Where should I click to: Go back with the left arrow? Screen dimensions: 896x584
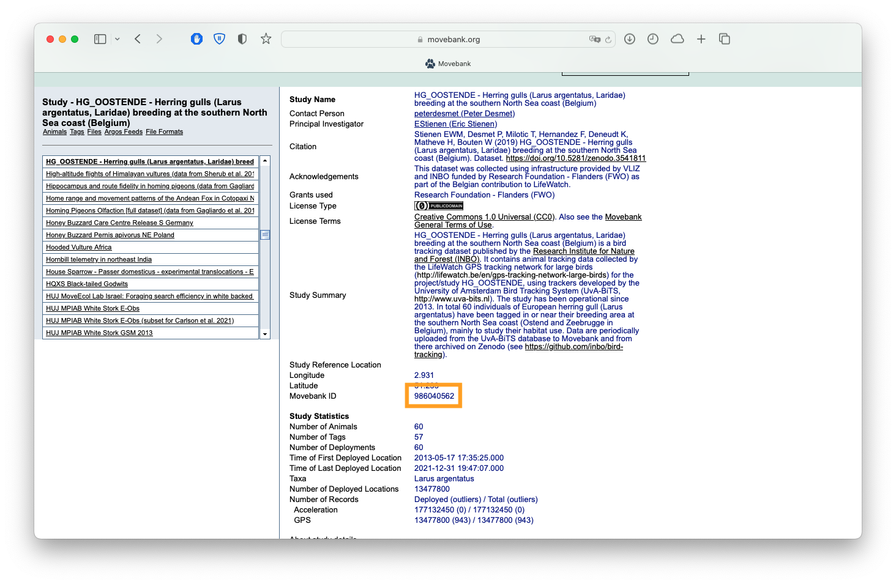138,39
